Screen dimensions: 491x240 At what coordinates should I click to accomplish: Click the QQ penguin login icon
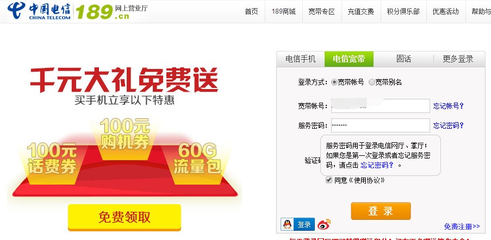click(x=287, y=224)
